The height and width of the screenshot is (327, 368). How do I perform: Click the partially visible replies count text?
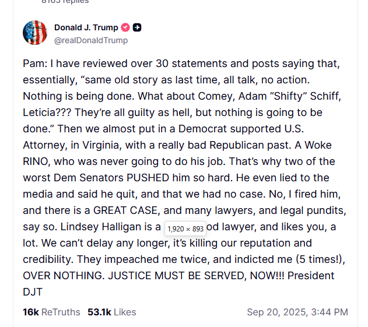[65, 2]
